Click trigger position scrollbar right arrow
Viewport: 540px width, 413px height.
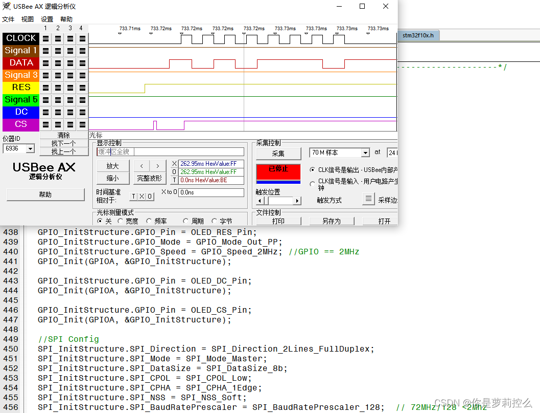[297, 201]
